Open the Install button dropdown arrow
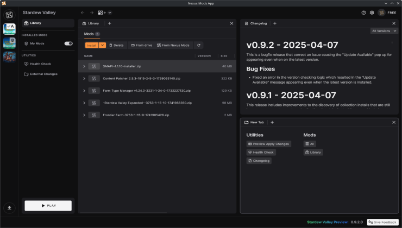 pos(102,45)
